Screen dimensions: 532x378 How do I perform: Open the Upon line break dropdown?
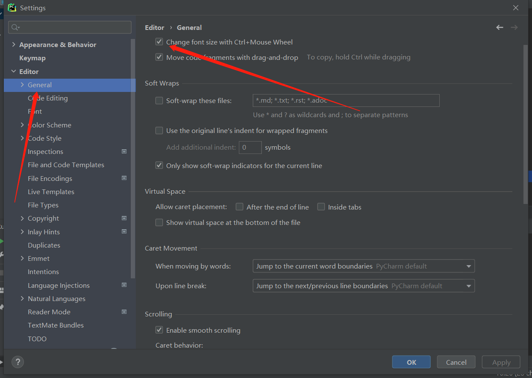point(364,286)
